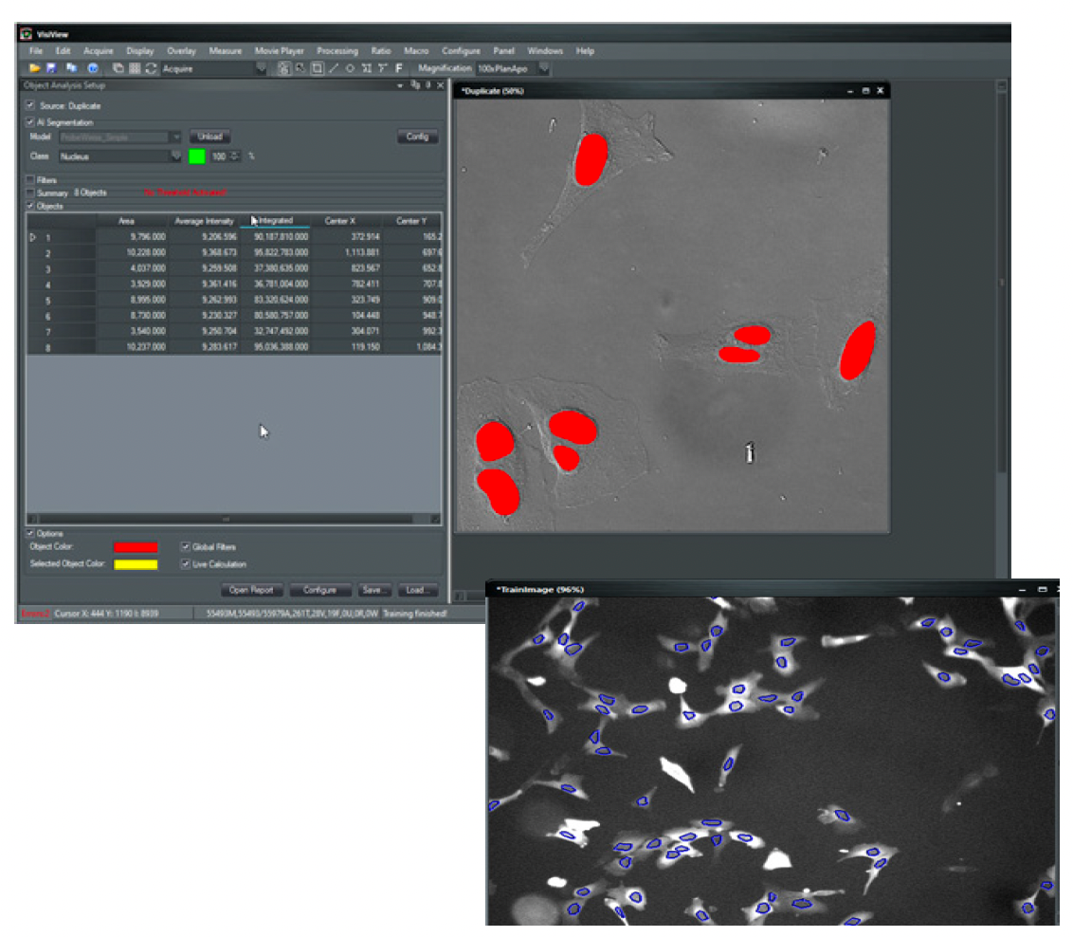Click the Duplicate (50%) window title
This screenshot has width=1073, height=937.
(493, 91)
